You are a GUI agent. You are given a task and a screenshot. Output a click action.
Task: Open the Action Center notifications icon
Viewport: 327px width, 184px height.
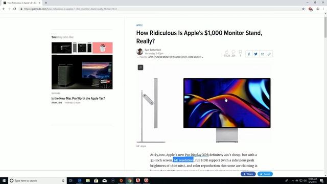pos(321,180)
